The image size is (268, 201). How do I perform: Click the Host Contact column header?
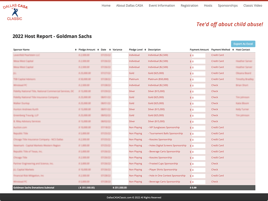243,50
